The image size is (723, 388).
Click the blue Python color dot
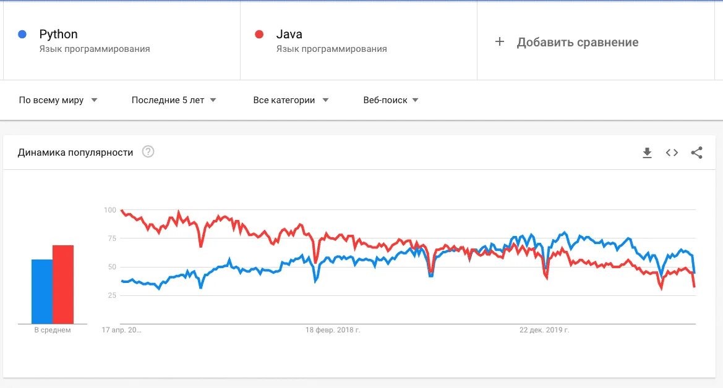pos(22,34)
